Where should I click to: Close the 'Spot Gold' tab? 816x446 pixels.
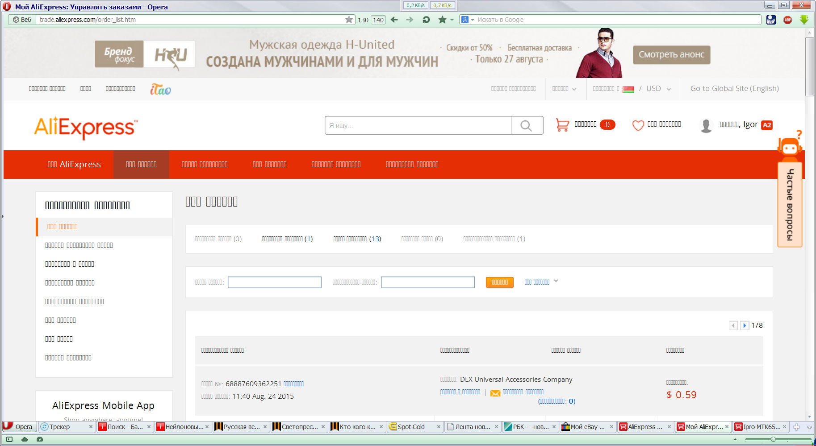pos(439,427)
